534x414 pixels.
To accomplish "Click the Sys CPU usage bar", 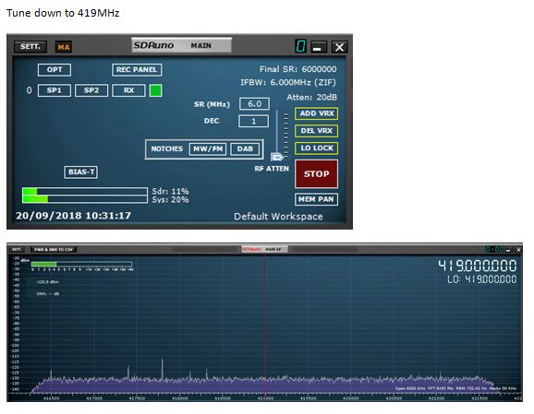I will click(x=85, y=199).
